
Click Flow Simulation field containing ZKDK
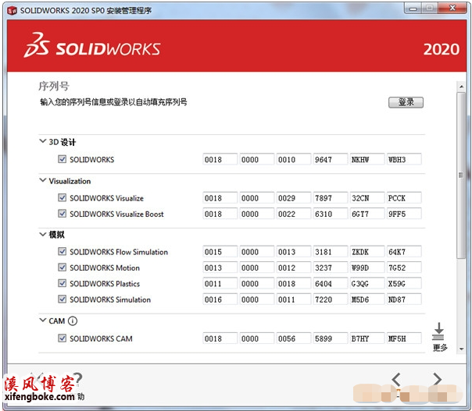click(x=367, y=252)
